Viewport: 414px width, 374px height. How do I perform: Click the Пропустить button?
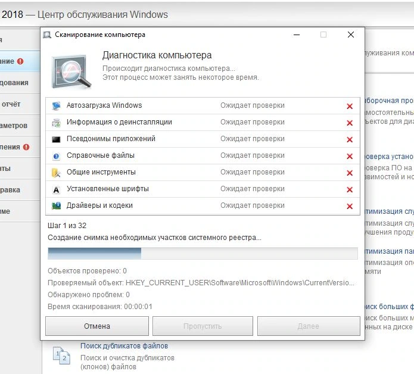pyautogui.click(x=203, y=326)
